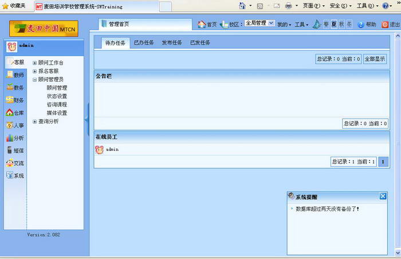Open the 财务 (Finance) sidebar module
The image size is (401, 259).
point(15,100)
